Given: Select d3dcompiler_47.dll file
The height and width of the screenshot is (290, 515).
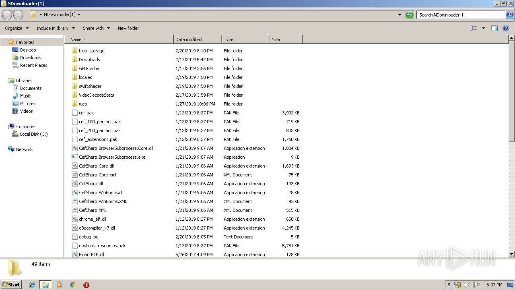Looking at the screenshot, I should [x=97, y=228].
